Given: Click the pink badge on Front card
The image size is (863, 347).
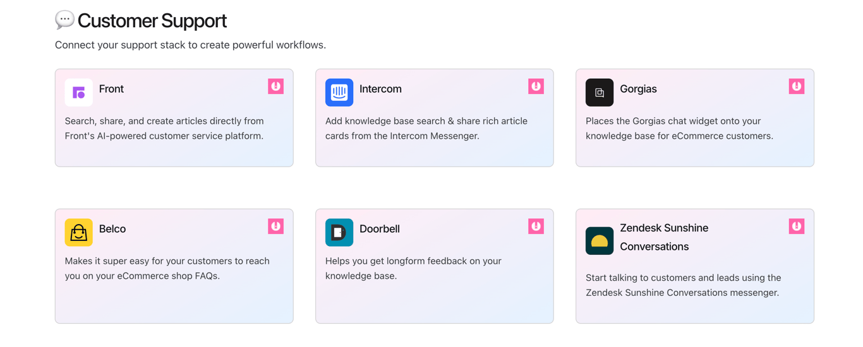Looking at the screenshot, I should (x=275, y=86).
